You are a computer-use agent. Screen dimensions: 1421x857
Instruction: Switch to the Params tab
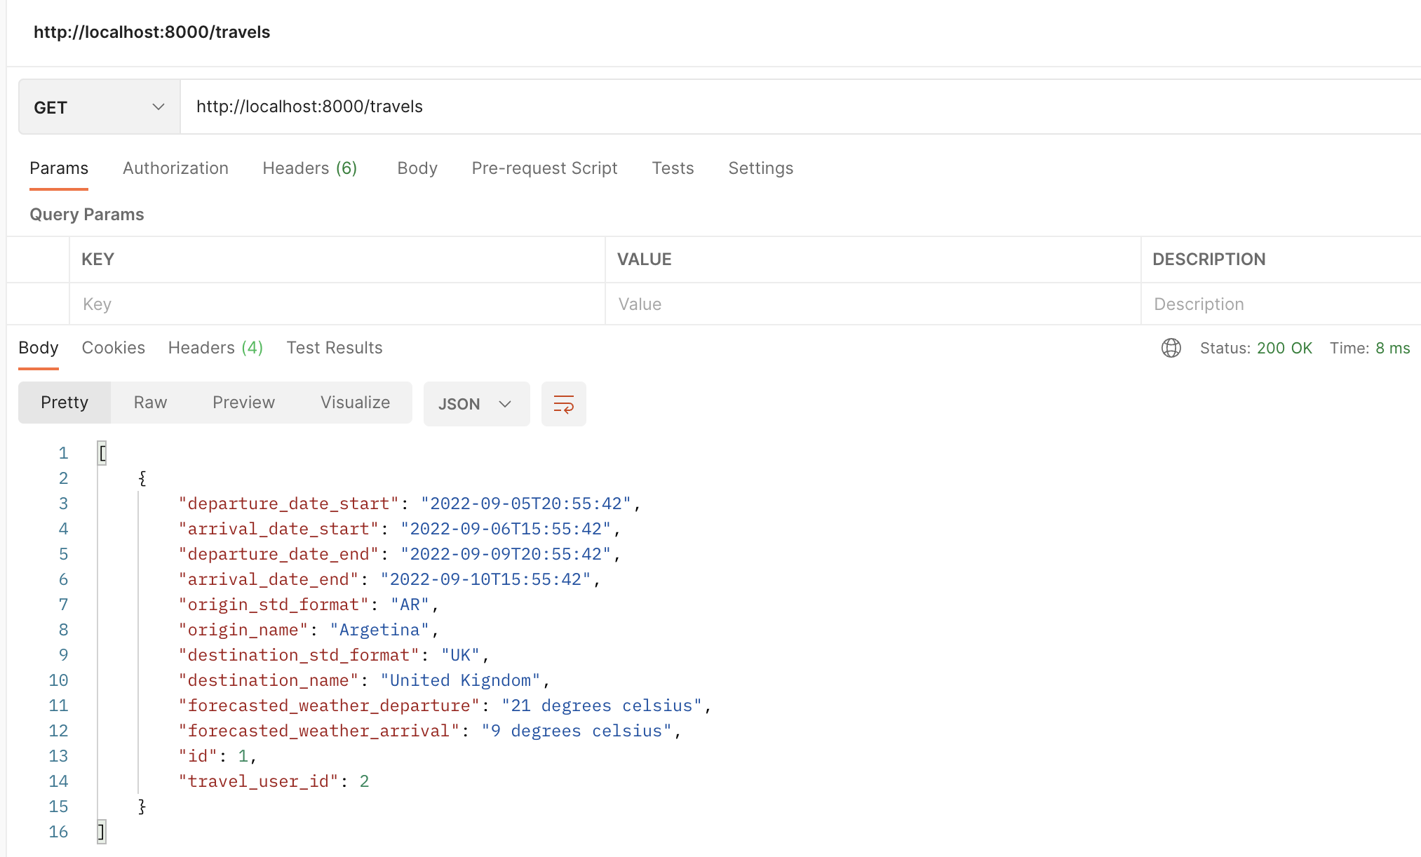click(x=59, y=168)
